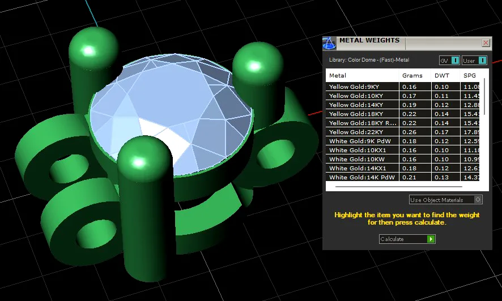Click the SPG column header
The image size is (502, 301).
(x=470, y=76)
